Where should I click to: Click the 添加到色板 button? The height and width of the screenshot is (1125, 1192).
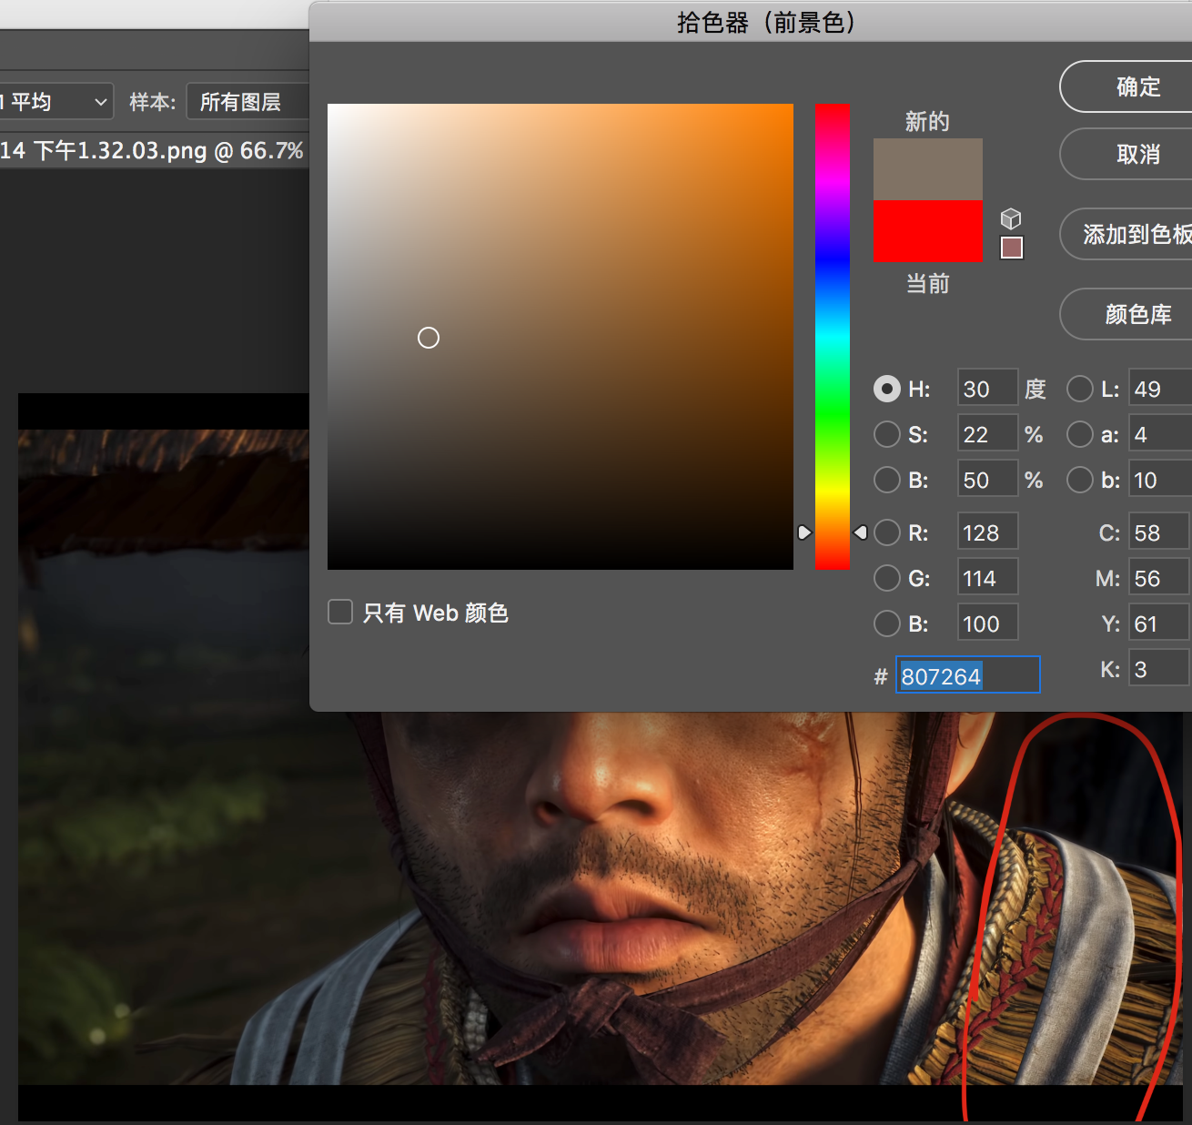coord(1133,235)
